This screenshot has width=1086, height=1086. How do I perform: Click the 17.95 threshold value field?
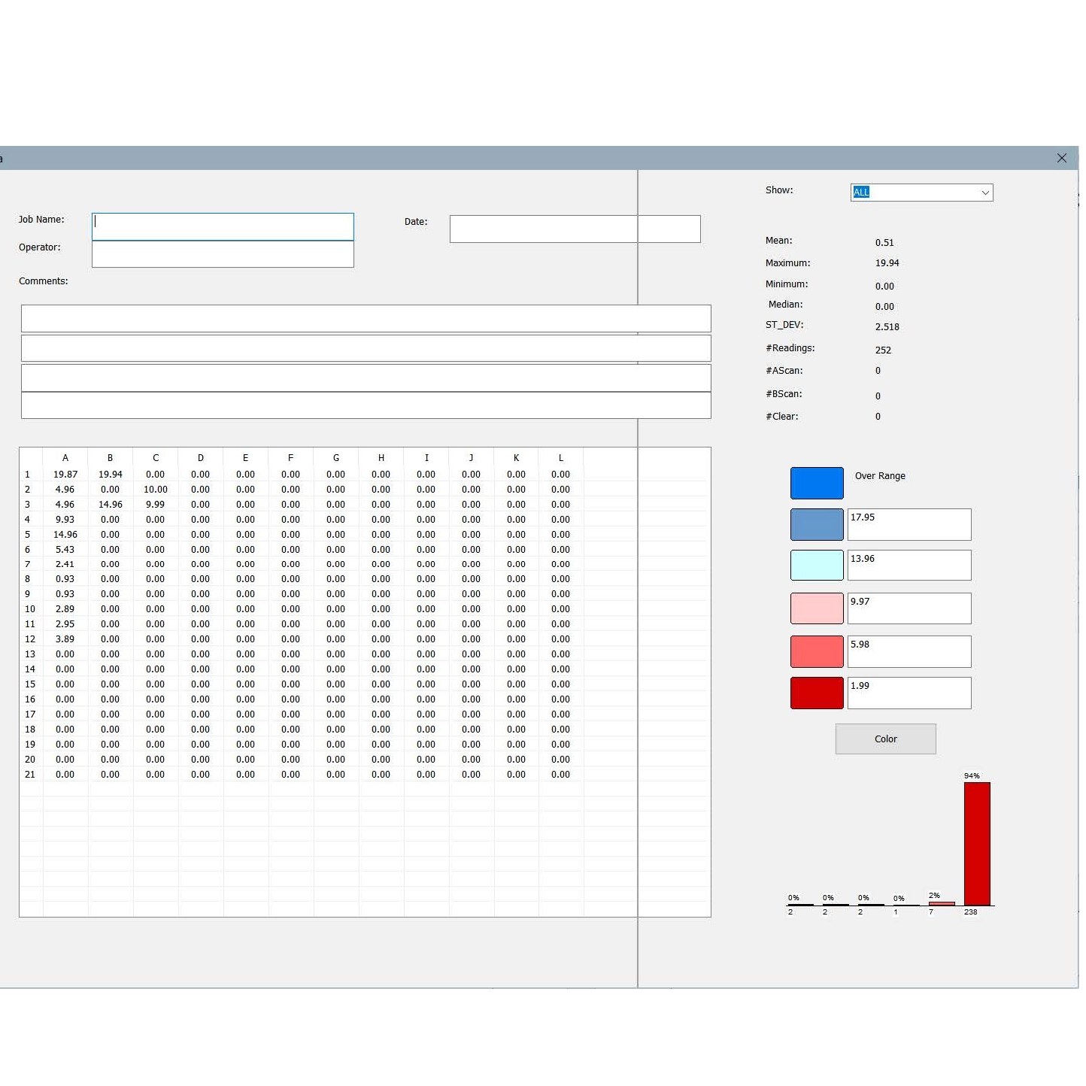909,524
